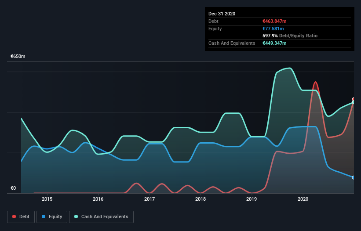Select the 2018 x-axis label
361x231 pixels.
tap(201, 199)
